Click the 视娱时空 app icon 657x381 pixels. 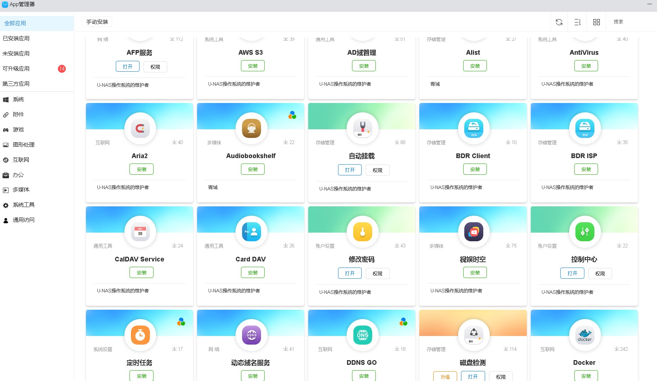click(473, 232)
